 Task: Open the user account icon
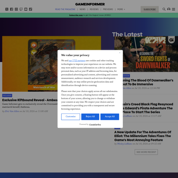169,9
